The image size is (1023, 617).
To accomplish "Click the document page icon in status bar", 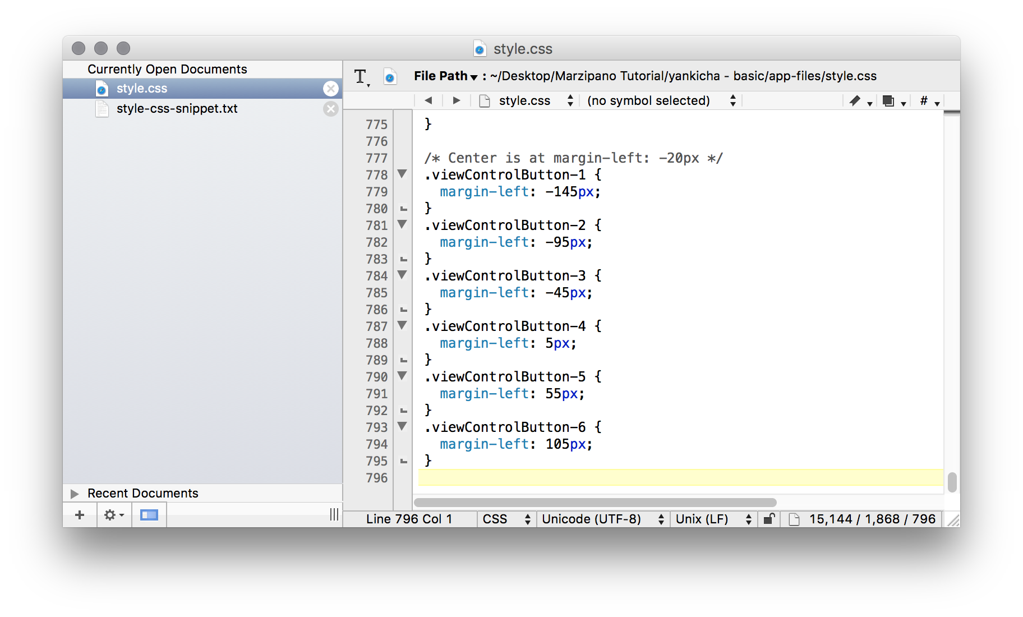I will (794, 519).
